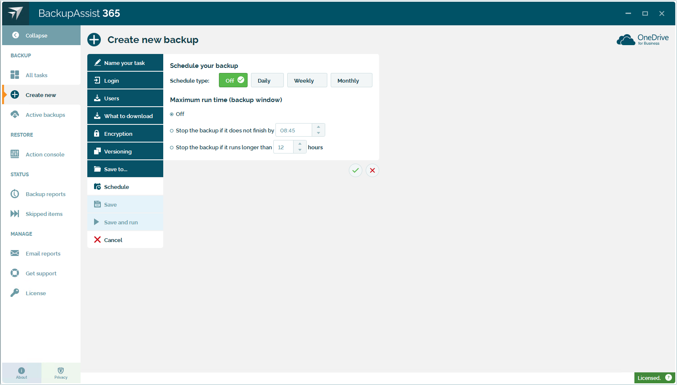Viewport: 677px width, 385px height.
Task: Click the Login step label
Action: coord(111,81)
